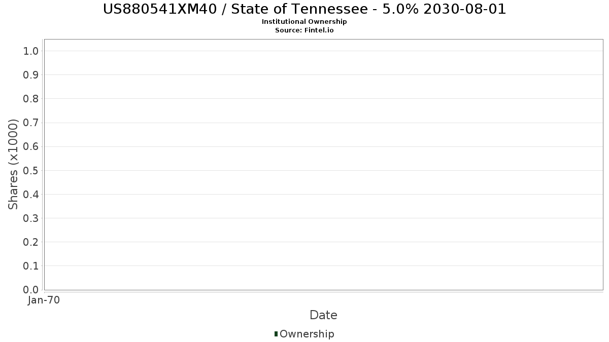609x342 pixels.
Task: Click the 0.3 y-axis tick label
Action: 31,218
